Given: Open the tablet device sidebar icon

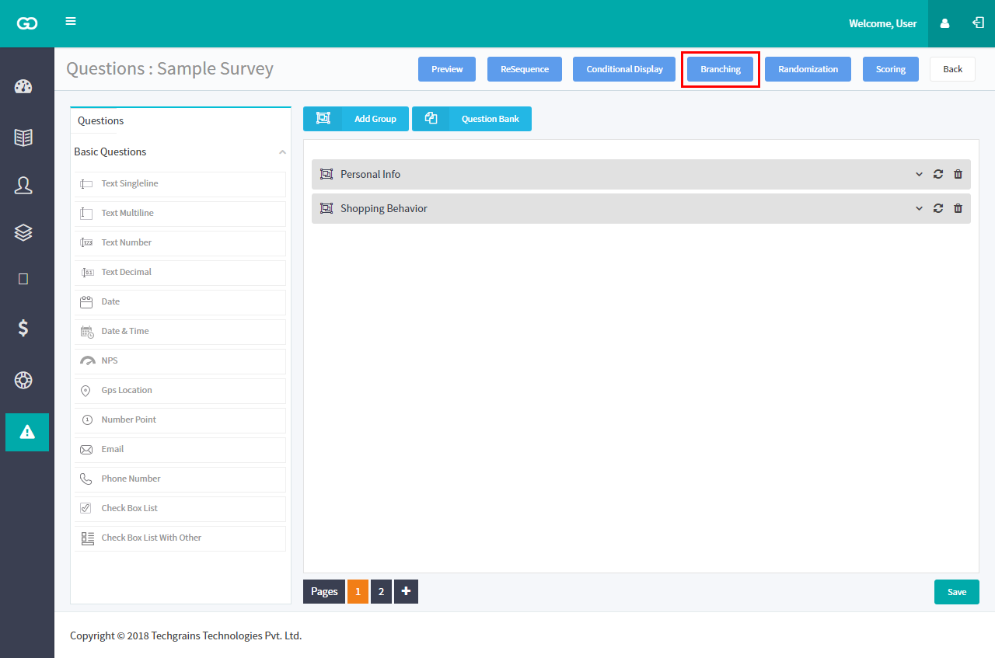Looking at the screenshot, I should pos(23,279).
